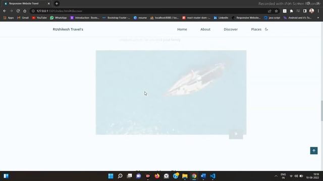
Task: Open the YouTube bookmark
Action: click(39, 18)
